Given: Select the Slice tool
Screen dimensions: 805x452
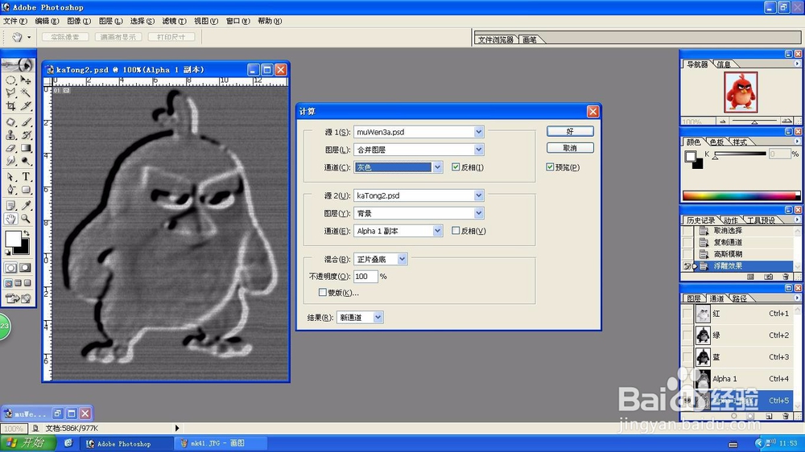Looking at the screenshot, I should (x=26, y=106).
